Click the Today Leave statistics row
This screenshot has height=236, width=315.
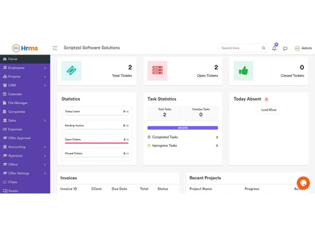(x=97, y=113)
